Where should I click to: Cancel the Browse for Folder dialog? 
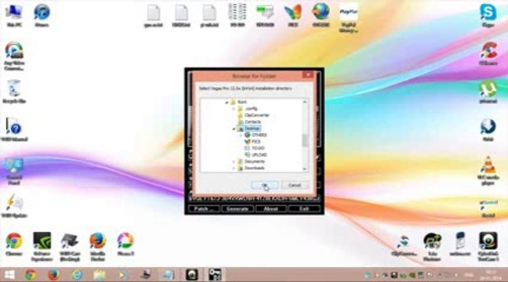coord(294,185)
